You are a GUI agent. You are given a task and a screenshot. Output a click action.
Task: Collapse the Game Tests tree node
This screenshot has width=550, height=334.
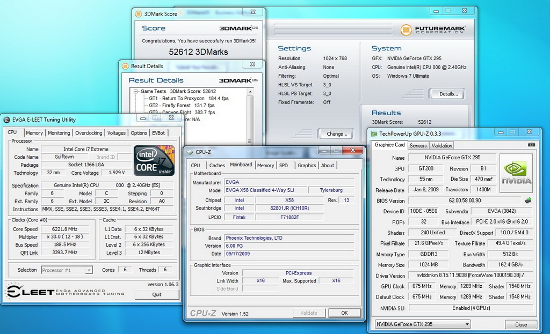click(x=136, y=91)
